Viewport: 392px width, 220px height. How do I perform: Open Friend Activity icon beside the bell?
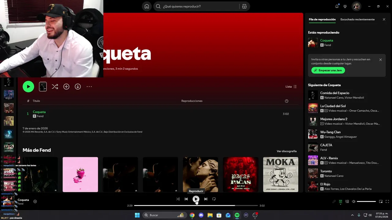345,6
